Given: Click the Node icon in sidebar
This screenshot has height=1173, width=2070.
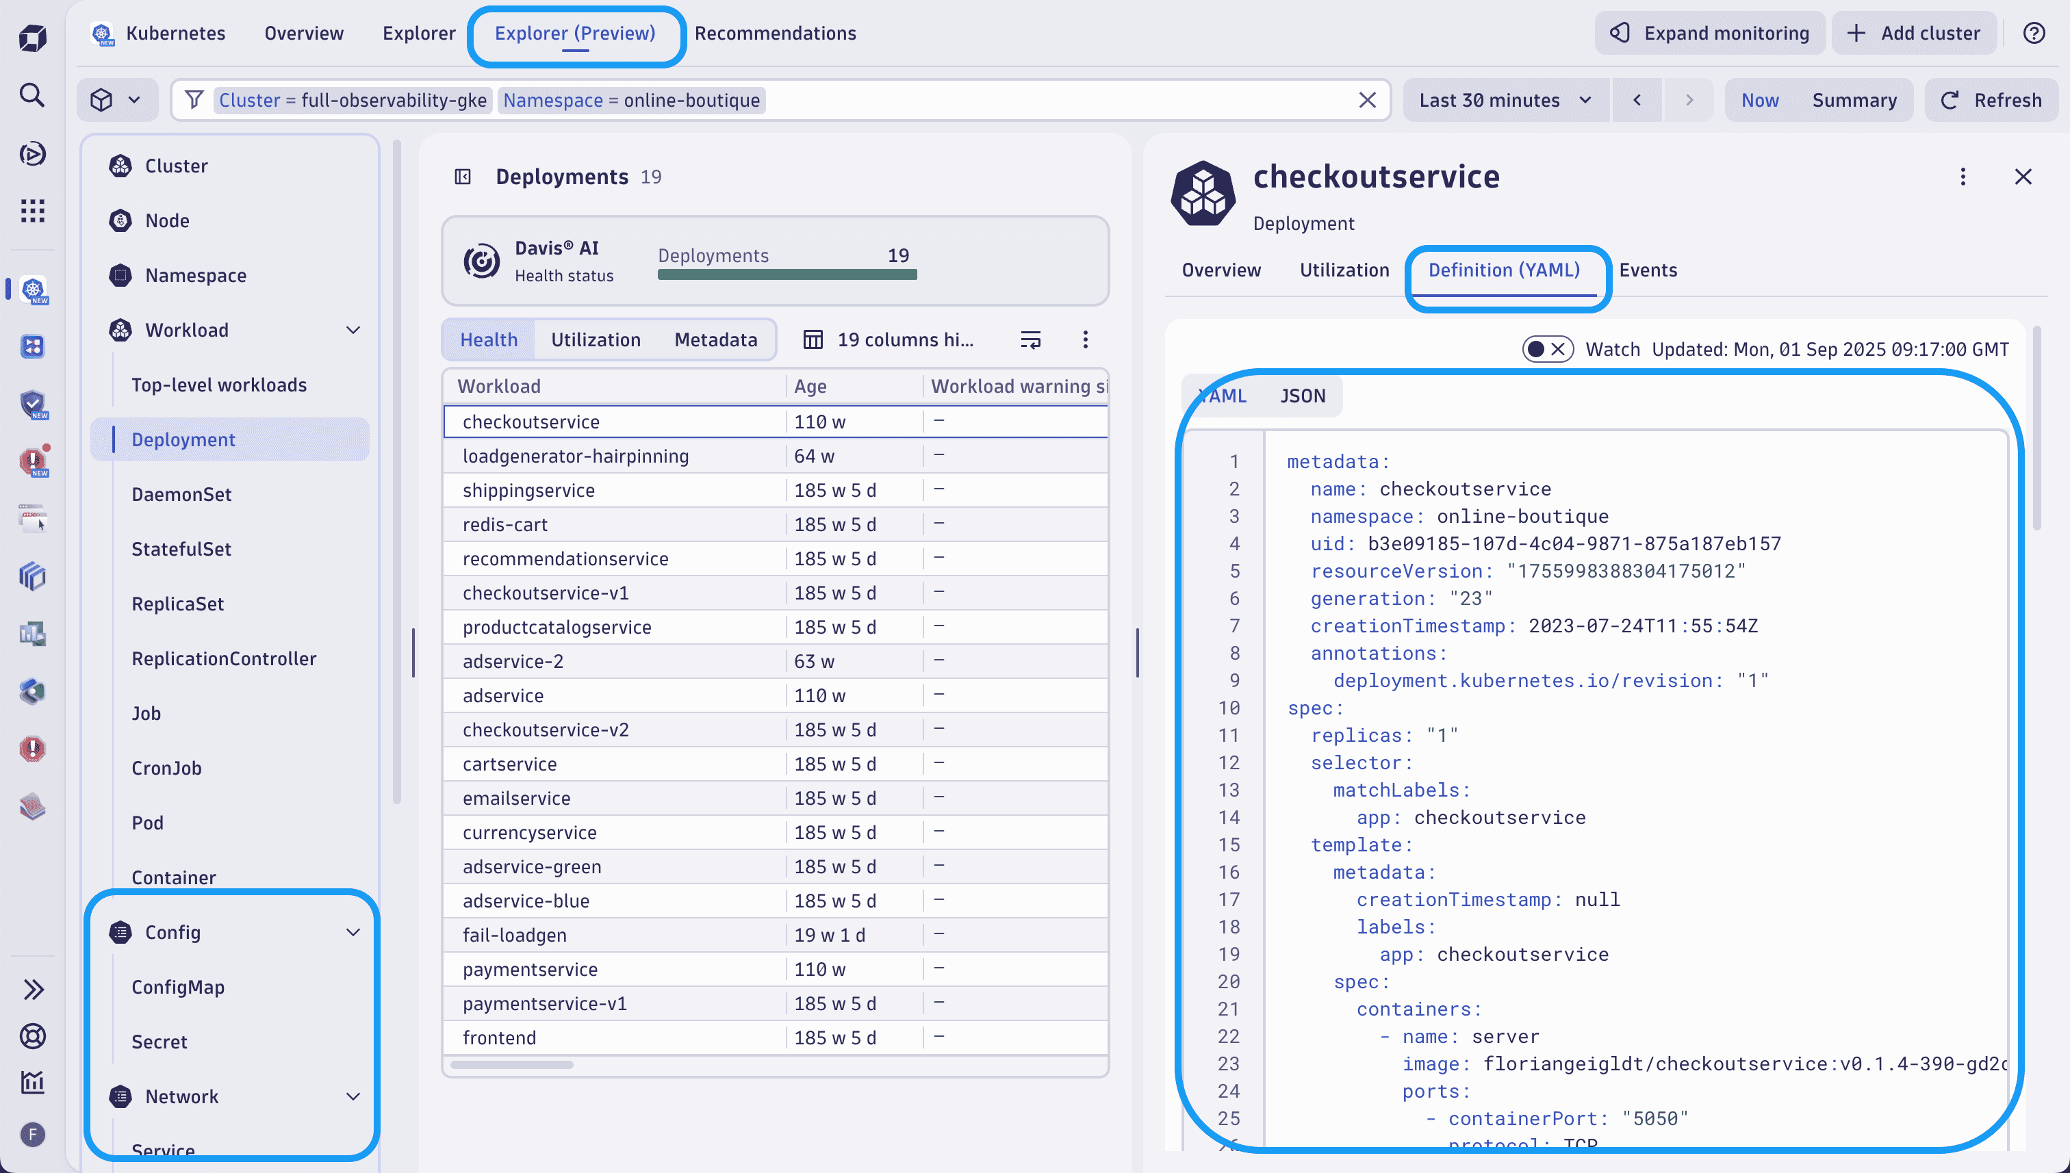Looking at the screenshot, I should coord(120,220).
